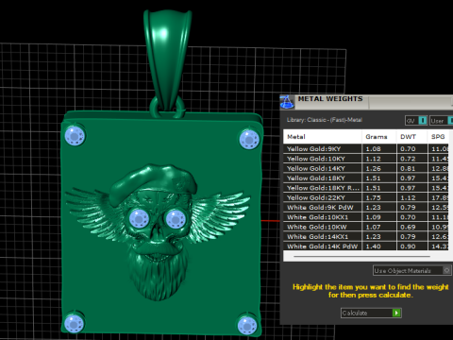Click the metal table horizontal scrollbar
This screenshot has width=453, height=340.
(x=361, y=256)
